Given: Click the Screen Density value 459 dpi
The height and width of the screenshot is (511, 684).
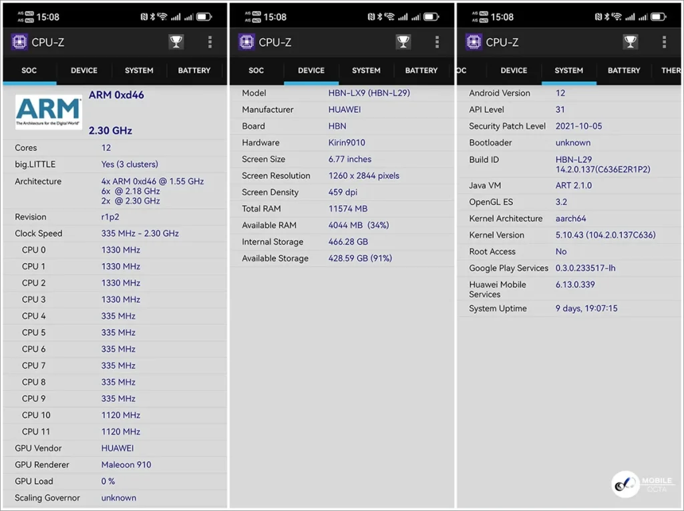Looking at the screenshot, I should point(343,192).
